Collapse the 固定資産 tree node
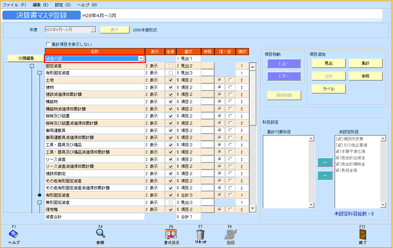The image size is (393, 248). [32, 66]
